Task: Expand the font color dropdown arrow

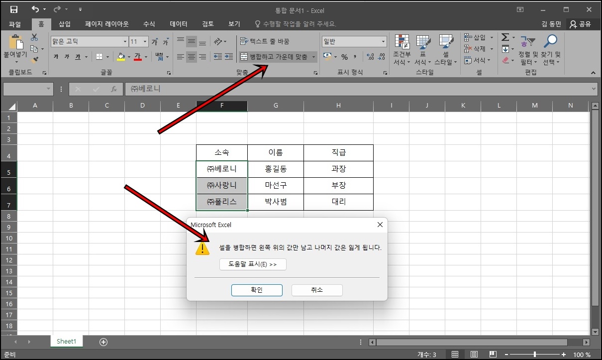Action: (145, 57)
